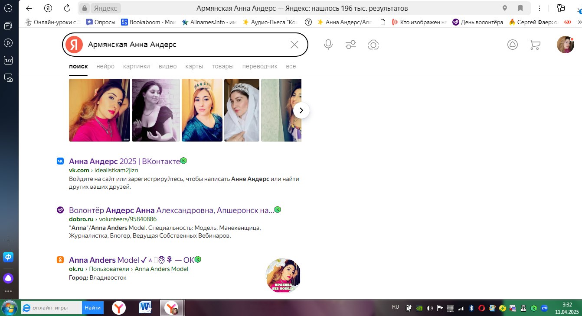Open the round OK profile thumbnail
This screenshot has width=582, height=316.
point(283,276)
